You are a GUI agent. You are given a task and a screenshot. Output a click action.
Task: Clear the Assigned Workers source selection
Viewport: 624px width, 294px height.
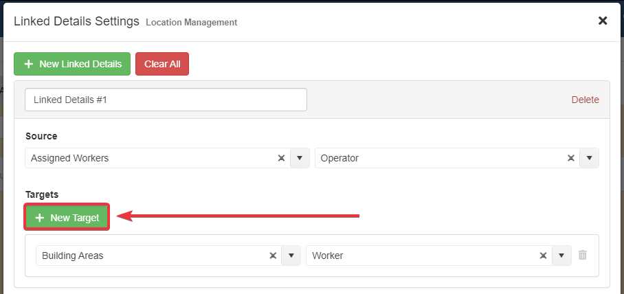(281, 158)
